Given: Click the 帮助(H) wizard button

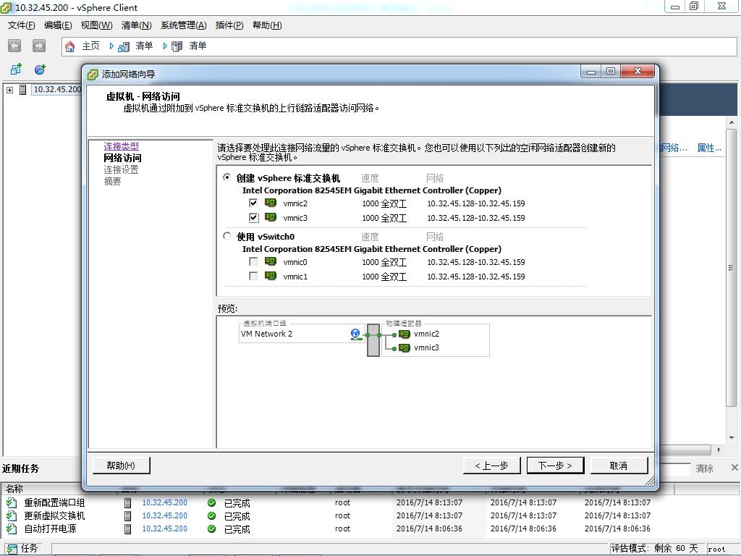Looking at the screenshot, I should (121, 466).
